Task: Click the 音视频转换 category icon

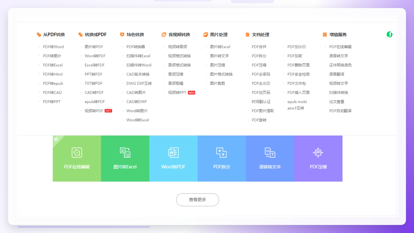Action: click(164, 35)
